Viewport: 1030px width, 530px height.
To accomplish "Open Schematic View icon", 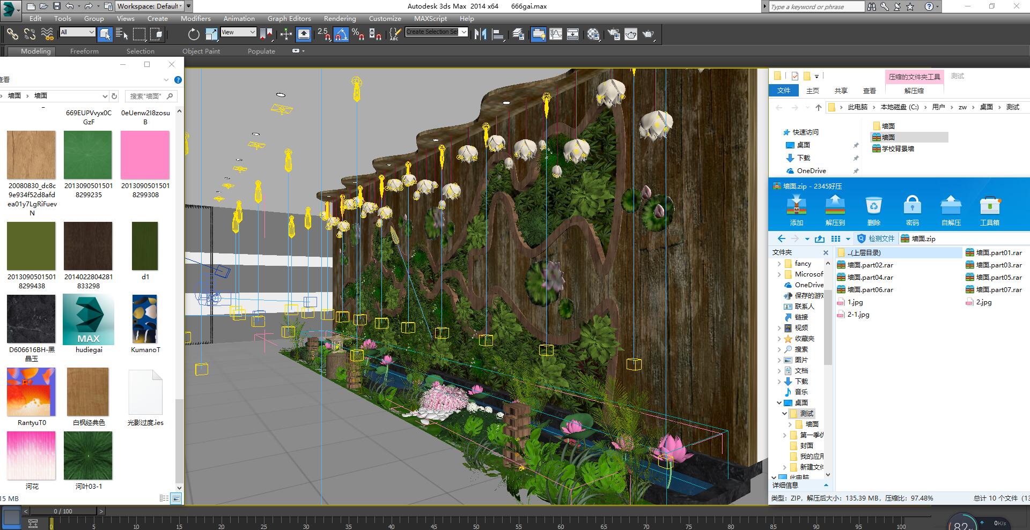I will coord(573,34).
